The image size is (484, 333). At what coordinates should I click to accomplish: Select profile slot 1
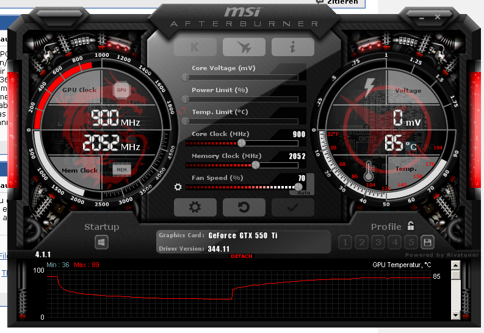[345, 242]
